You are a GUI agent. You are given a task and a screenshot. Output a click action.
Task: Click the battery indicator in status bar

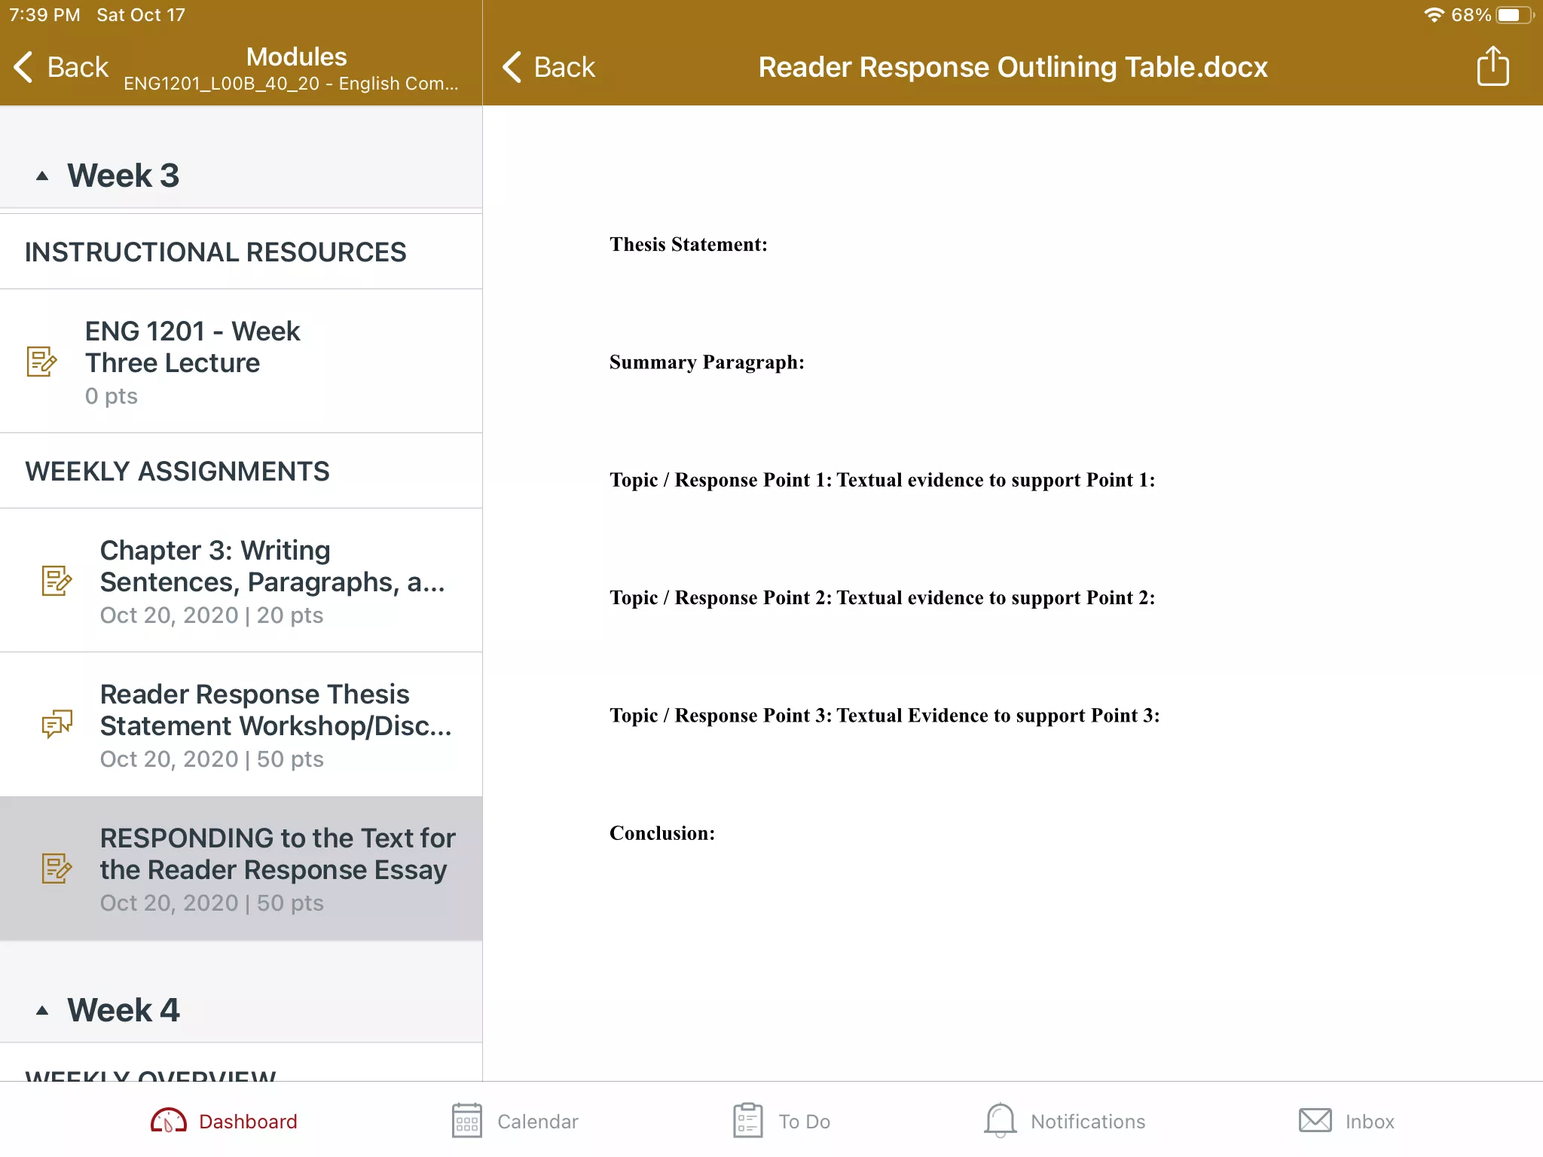1514,15
